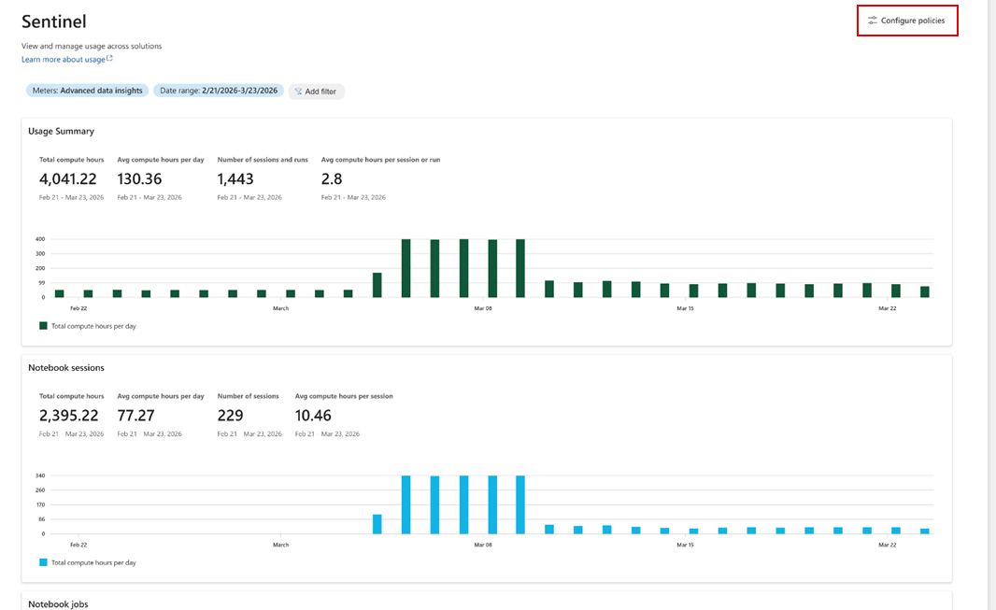996x610 pixels.
Task: Open the Configure policies button
Action: [907, 21]
